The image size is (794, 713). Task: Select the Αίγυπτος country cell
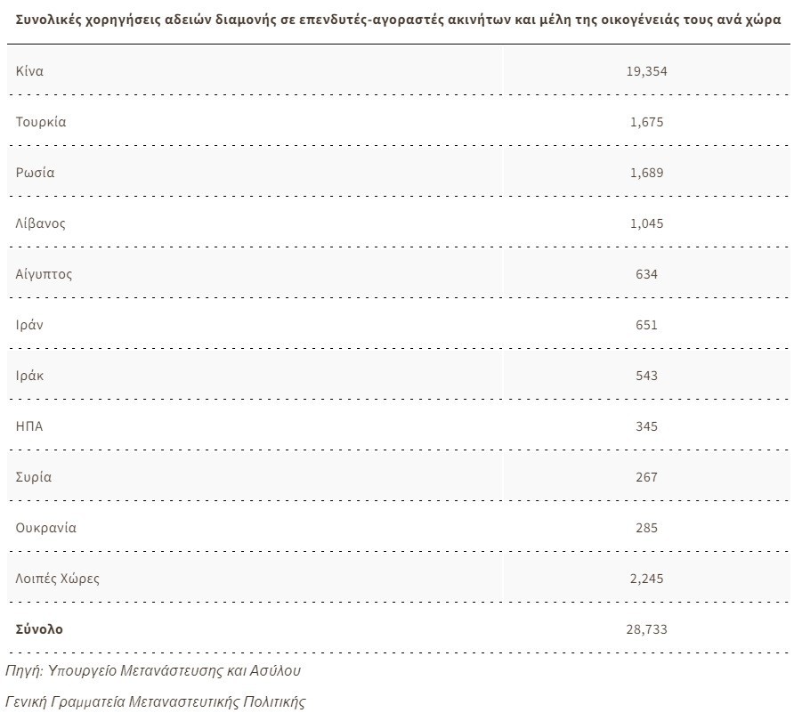point(45,274)
